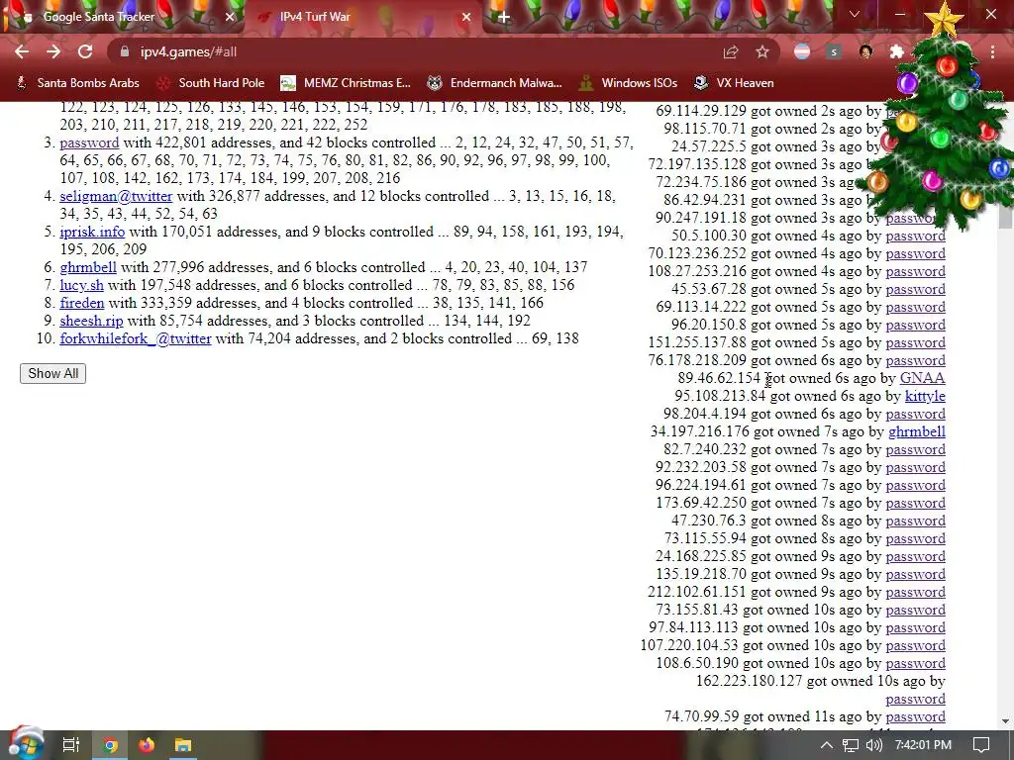Open the ghrmbell link in rank 6
The width and height of the screenshot is (1014, 760).
click(88, 267)
